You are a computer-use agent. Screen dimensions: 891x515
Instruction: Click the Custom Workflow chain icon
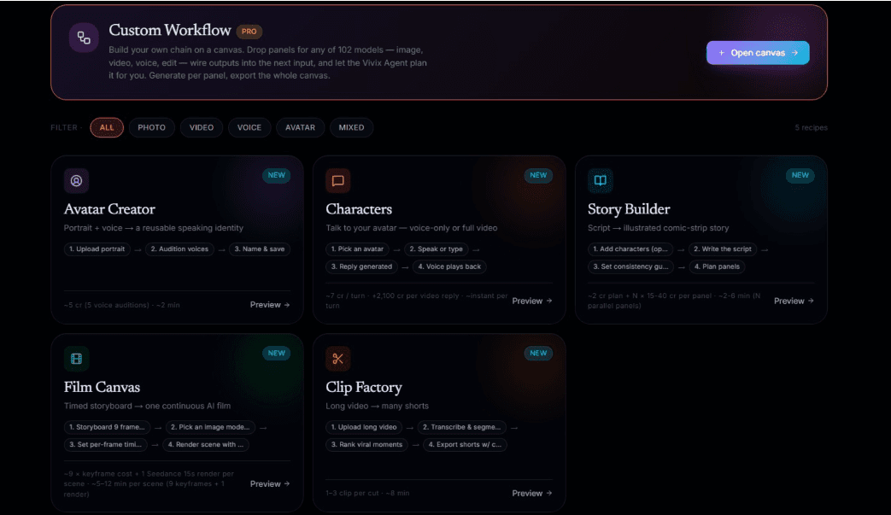click(84, 38)
